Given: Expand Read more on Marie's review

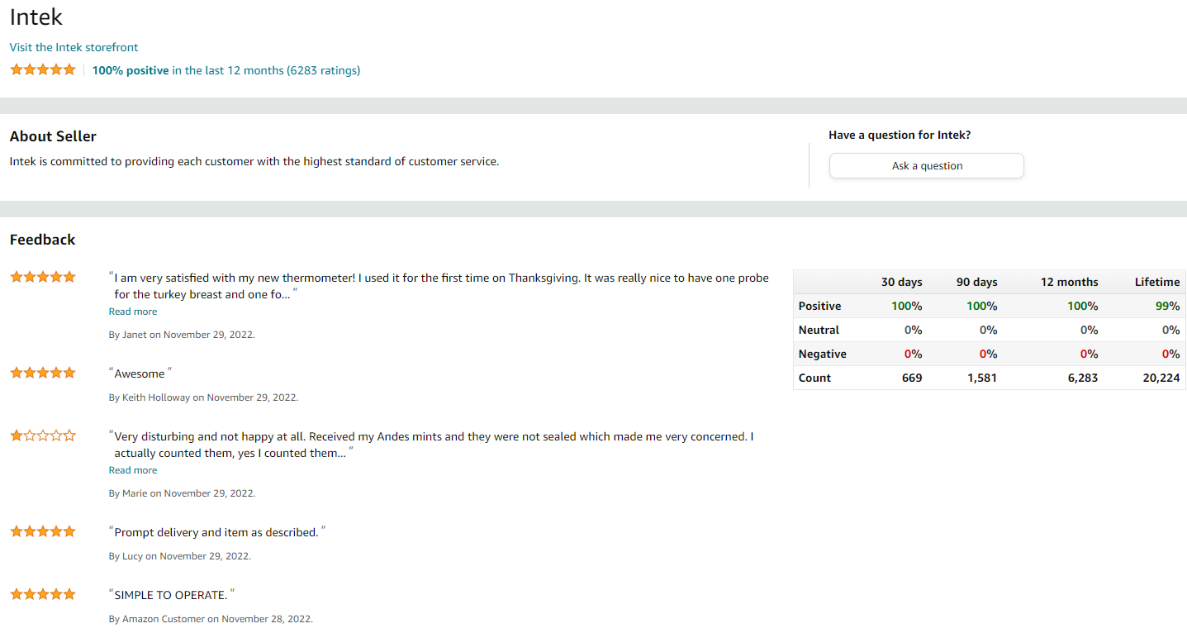Looking at the screenshot, I should click(133, 470).
